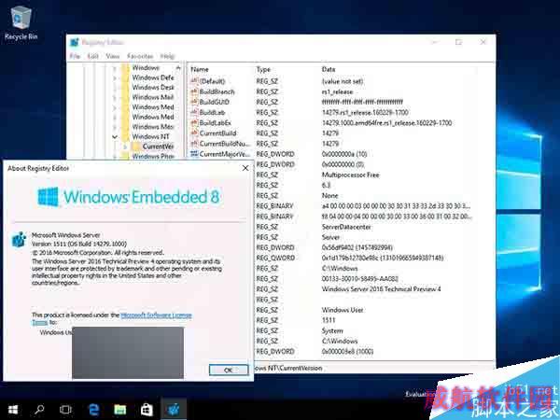
Task: Select the Windows Phone tree key
Action: click(x=153, y=156)
